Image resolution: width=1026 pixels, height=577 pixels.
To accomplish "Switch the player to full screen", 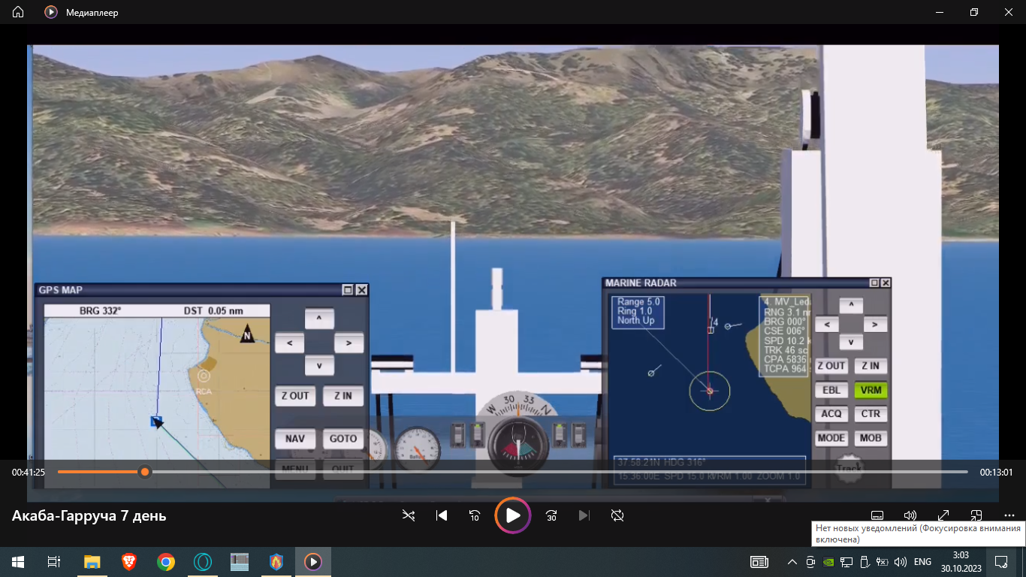I will tap(943, 515).
